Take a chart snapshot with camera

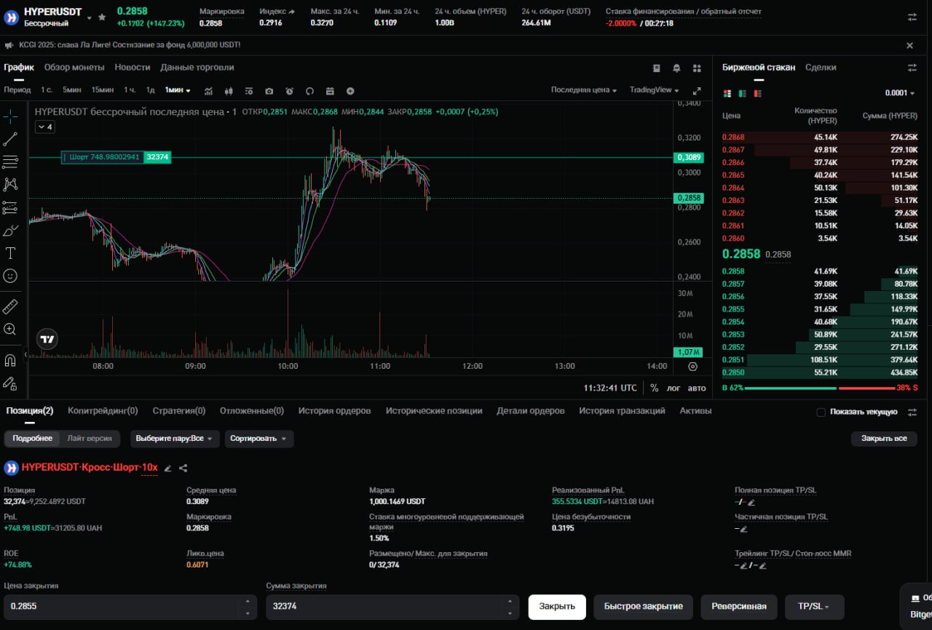click(269, 91)
